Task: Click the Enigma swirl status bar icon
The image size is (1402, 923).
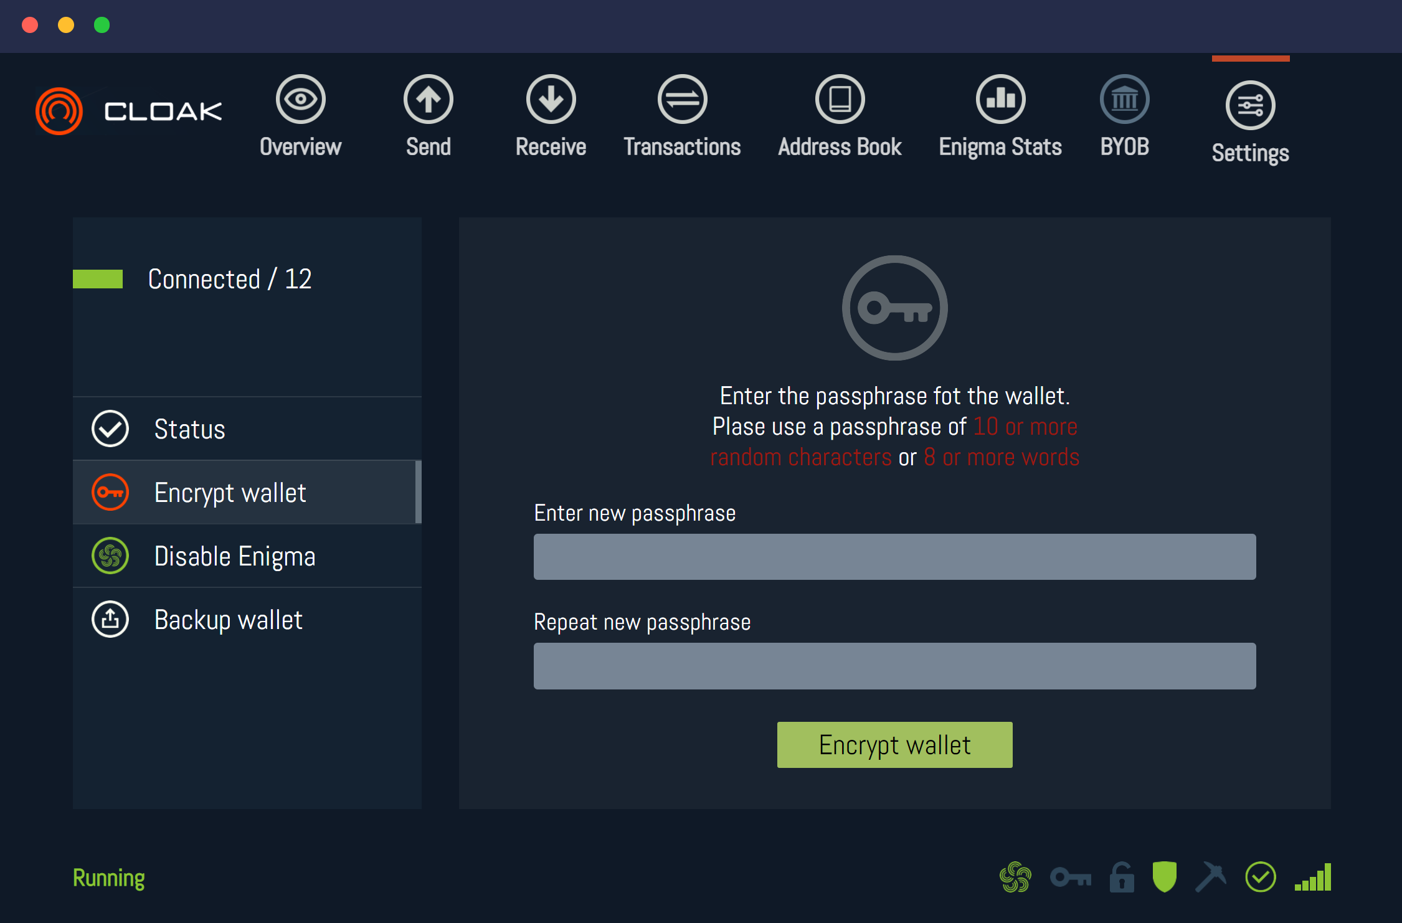Action: click(x=1016, y=877)
